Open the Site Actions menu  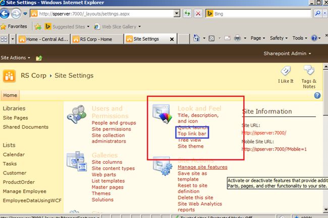[16, 58]
